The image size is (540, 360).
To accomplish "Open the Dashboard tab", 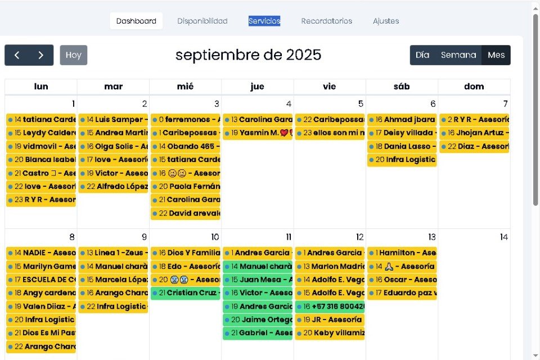I will click(136, 21).
